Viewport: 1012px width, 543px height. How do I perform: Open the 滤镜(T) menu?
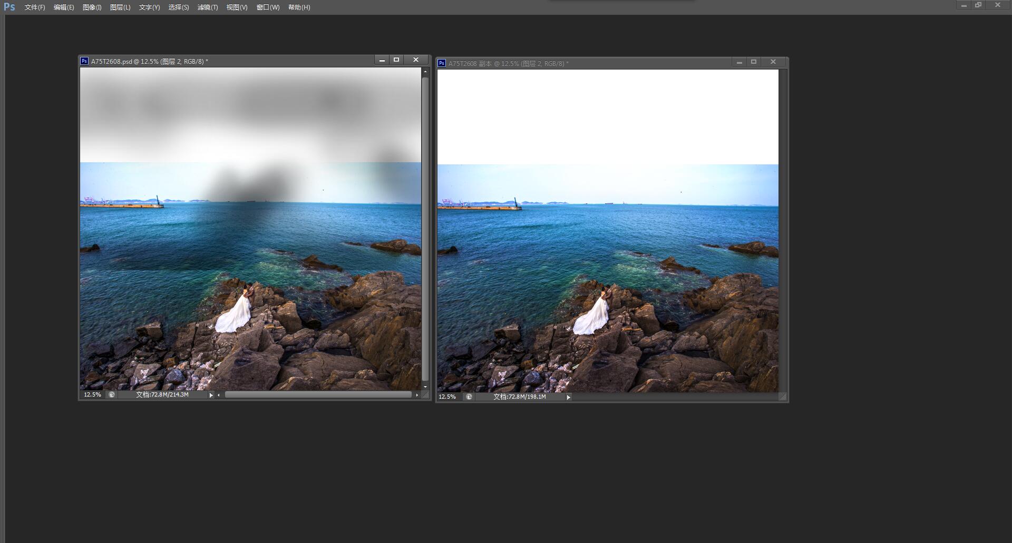(x=208, y=7)
